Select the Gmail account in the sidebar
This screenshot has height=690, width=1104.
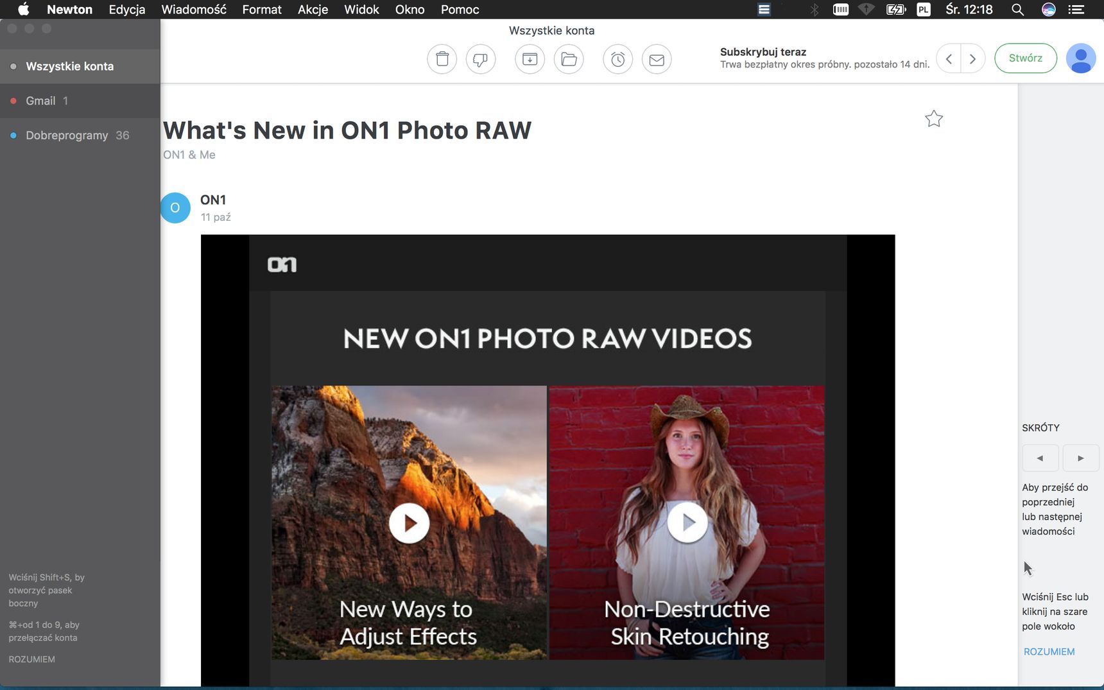click(x=80, y=101)
